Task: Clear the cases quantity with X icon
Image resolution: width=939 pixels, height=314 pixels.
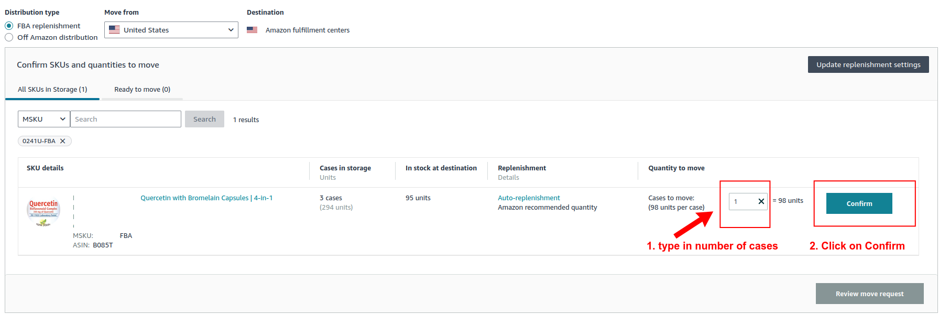Action: [761, 201]
